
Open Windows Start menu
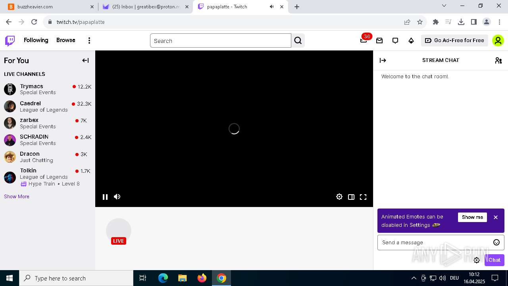(x=10, y=278)
